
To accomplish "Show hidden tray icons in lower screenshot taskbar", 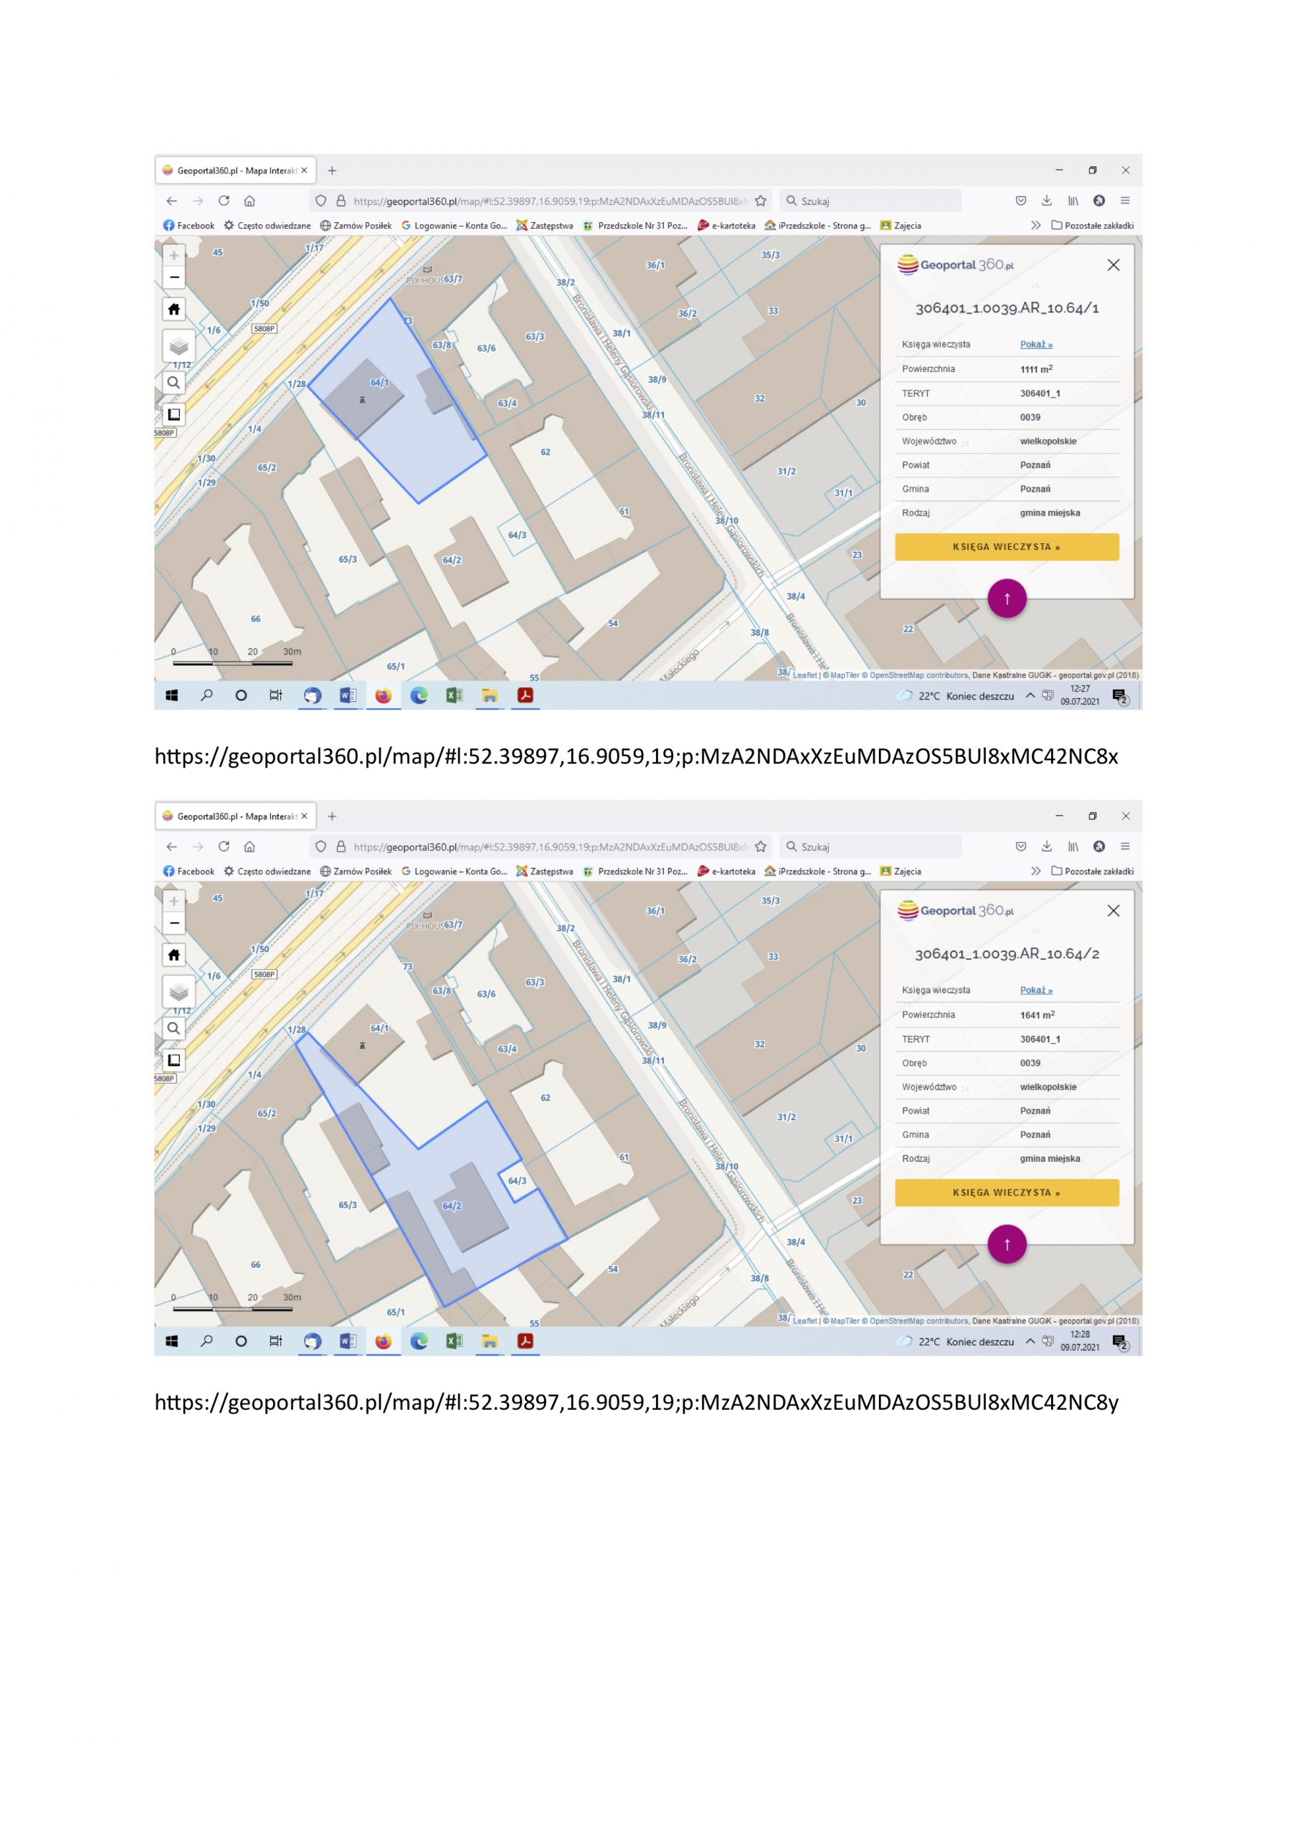I will click(x=1030, y=1341).
